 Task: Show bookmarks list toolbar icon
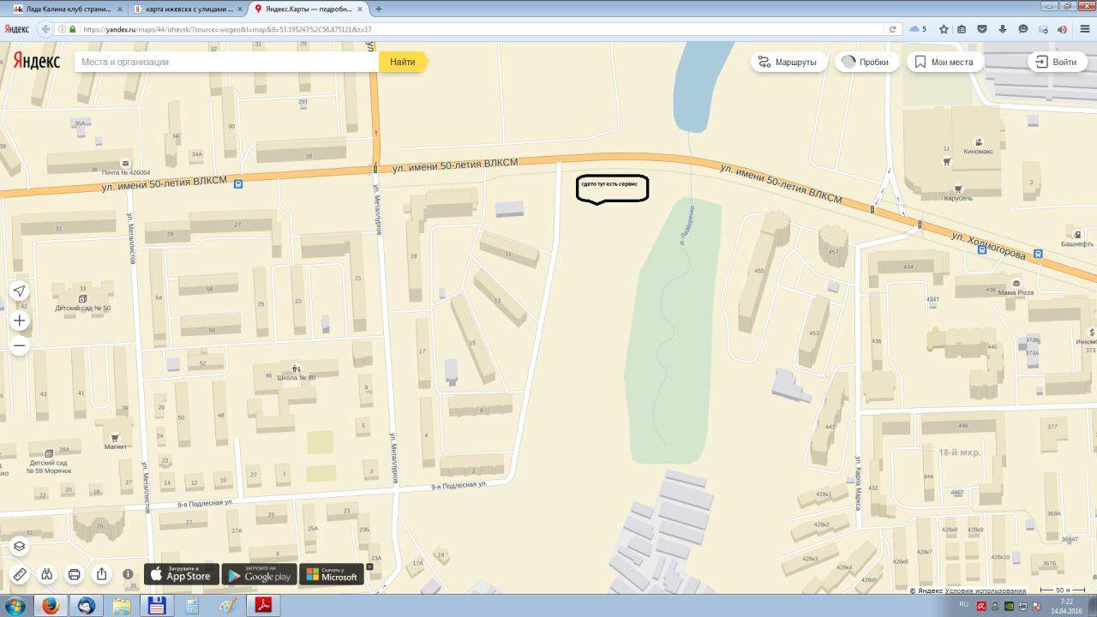click(962, 29)
